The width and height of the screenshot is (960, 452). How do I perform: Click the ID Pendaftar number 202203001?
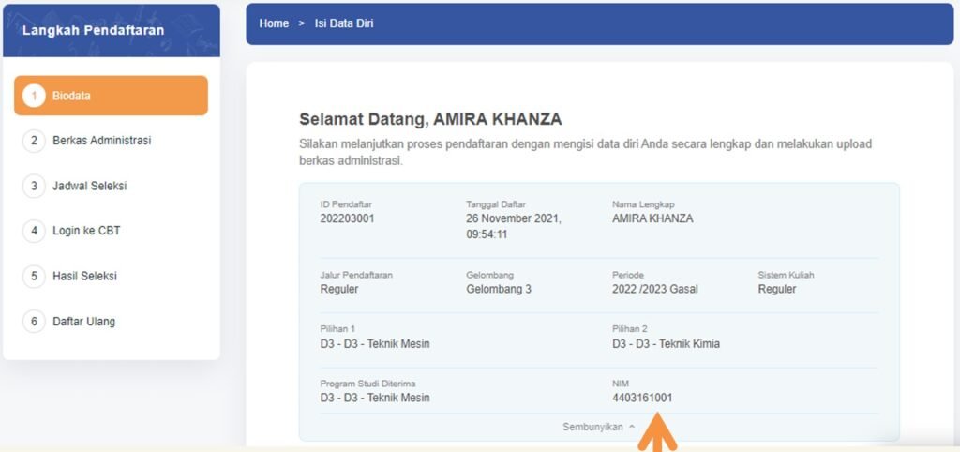(x=348, y=218)
